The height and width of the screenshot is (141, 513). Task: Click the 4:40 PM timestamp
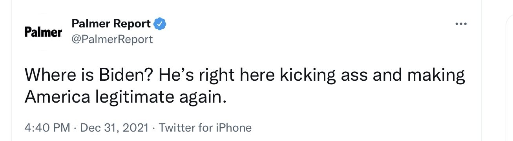click(47, 128)
